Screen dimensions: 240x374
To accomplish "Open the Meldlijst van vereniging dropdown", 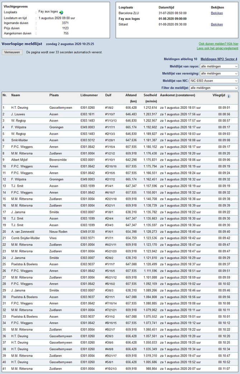I will [x=219, y=74].
